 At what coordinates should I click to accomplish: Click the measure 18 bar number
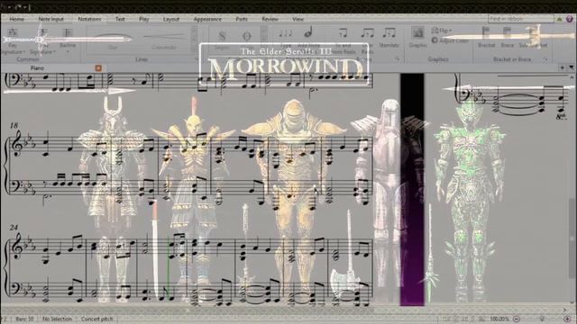pos(14,126)
